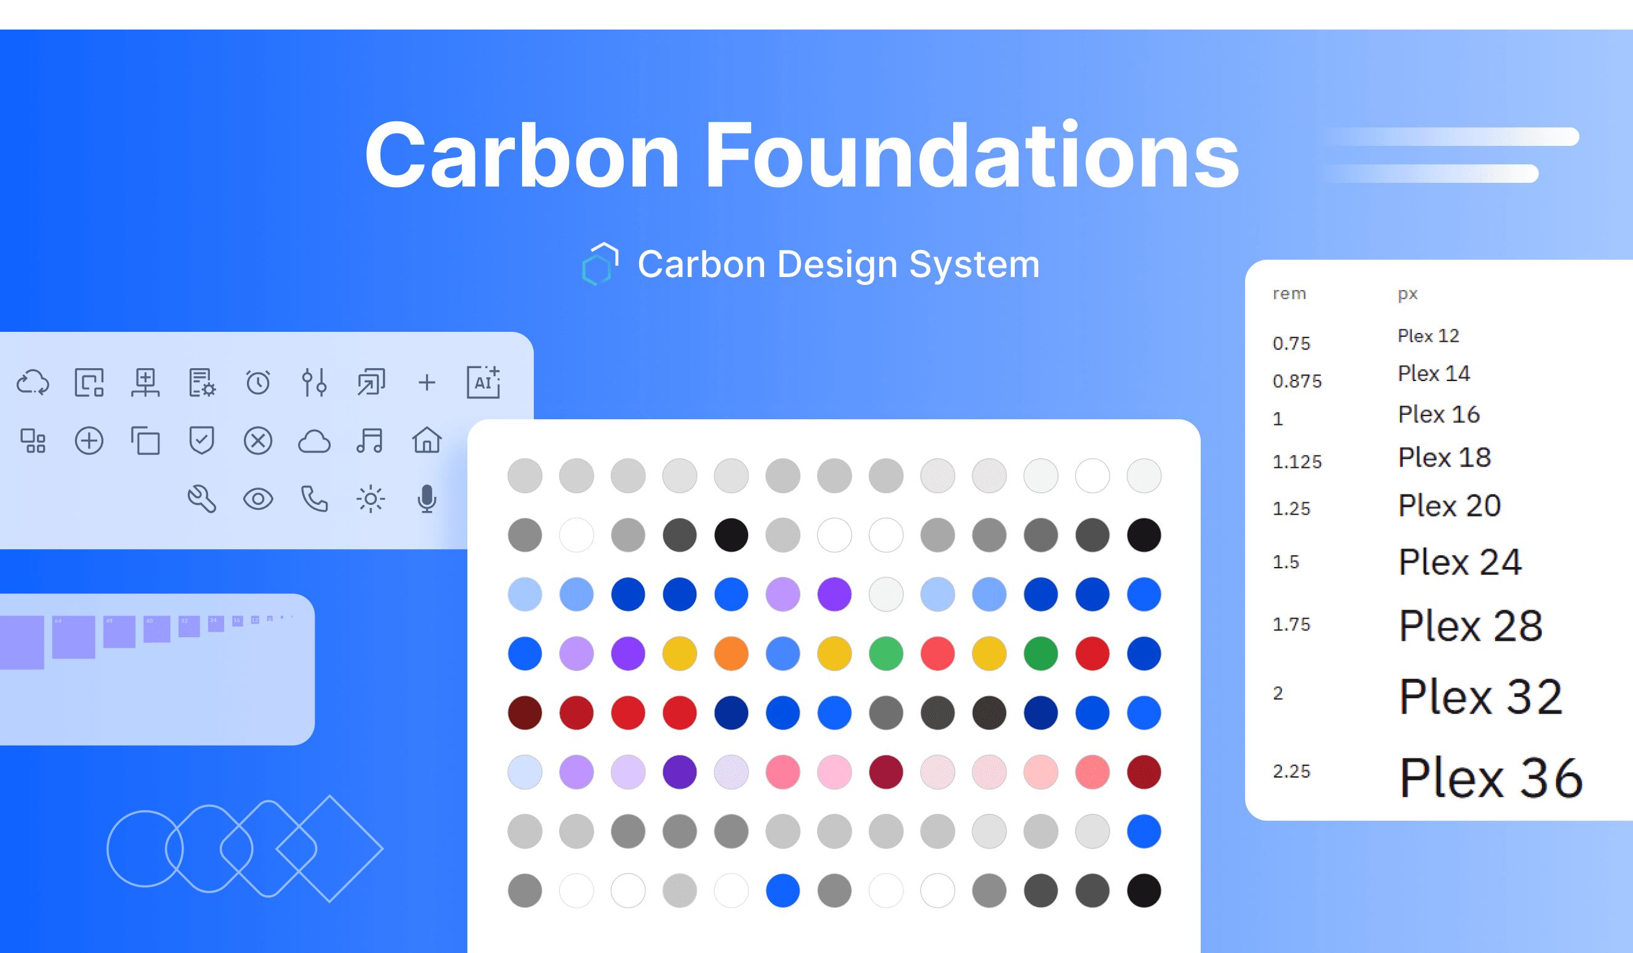The height and width of the screenshot is (953, 1633).
Task: Select the 'Plex 20' type sample
Action: pyautogui.click(x=1450, y=506)
